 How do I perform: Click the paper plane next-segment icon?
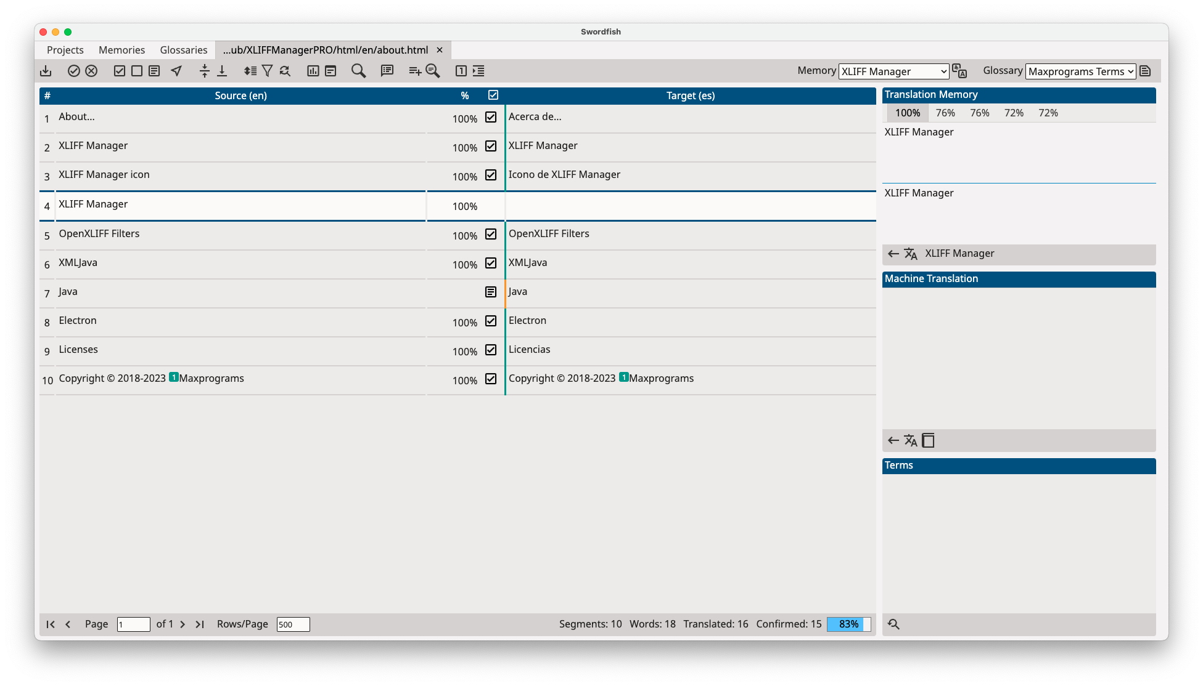click(176, 71)
